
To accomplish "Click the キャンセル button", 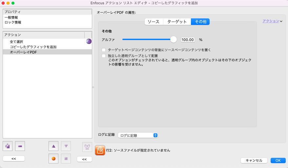I will [x=254, y=160].
